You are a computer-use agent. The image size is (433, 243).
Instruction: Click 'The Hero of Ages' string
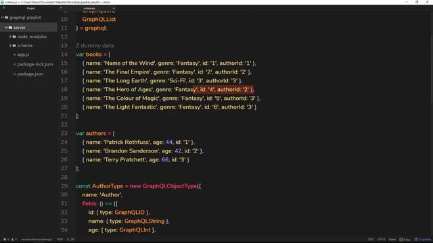click(128, 90)
